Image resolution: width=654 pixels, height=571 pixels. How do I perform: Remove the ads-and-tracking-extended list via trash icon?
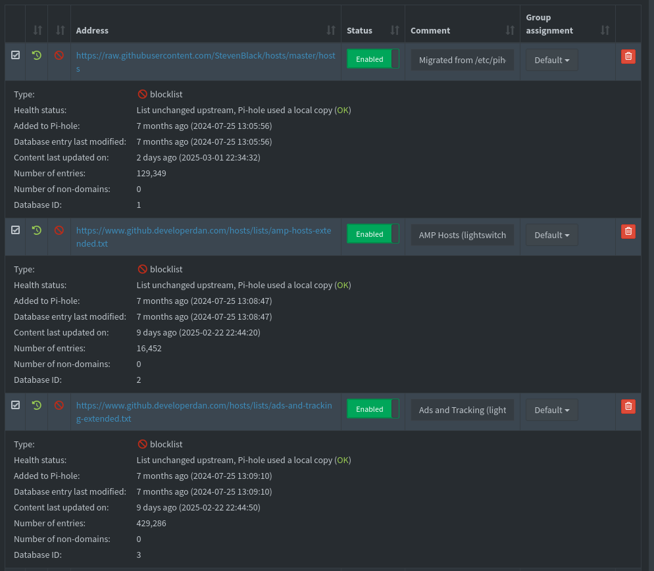[x=628, y=407]
